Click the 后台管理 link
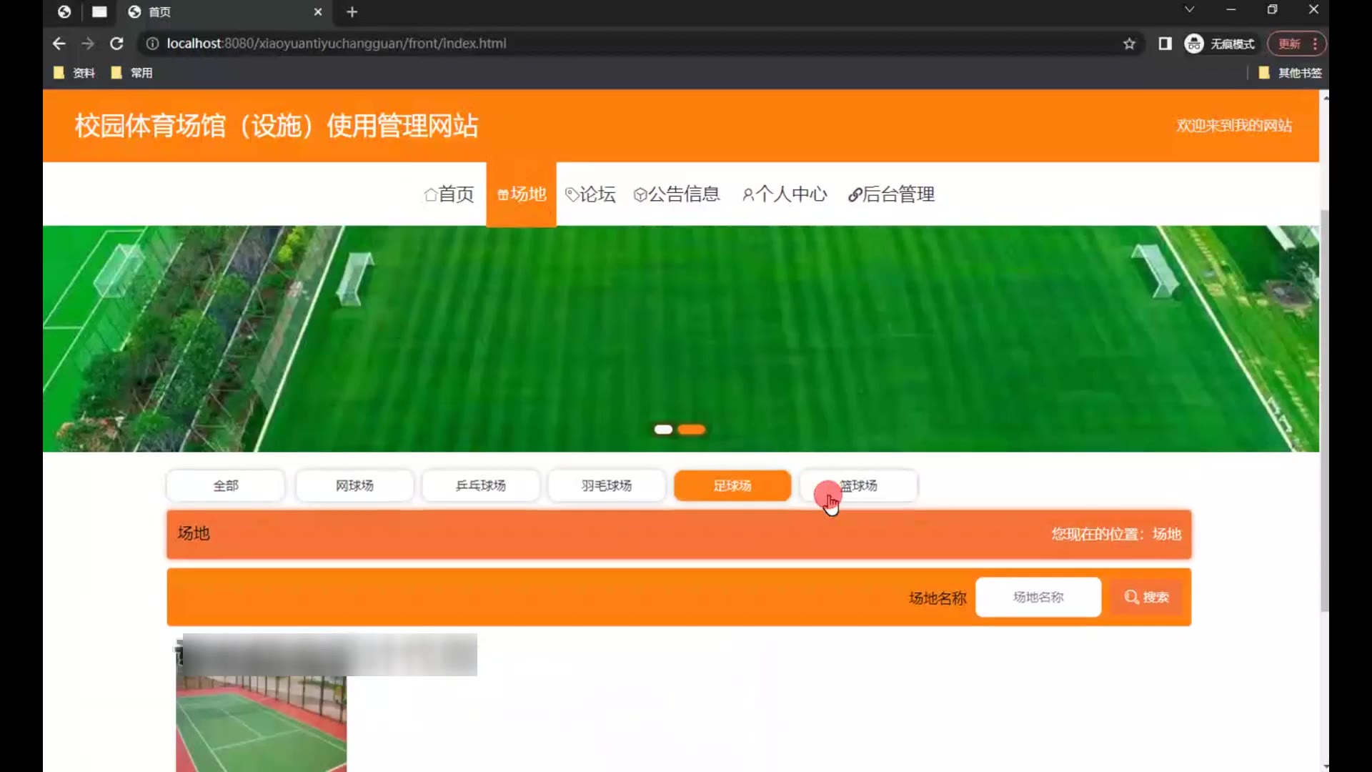The width and height of the screenshot is (1372, 772). coord(891,194)
